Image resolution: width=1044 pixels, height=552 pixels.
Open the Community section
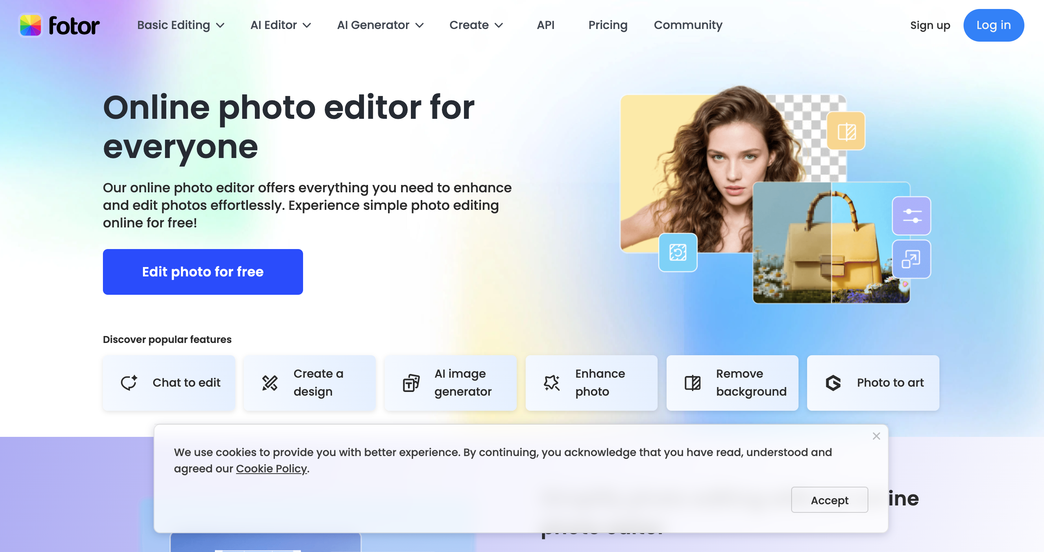(687, 25)
